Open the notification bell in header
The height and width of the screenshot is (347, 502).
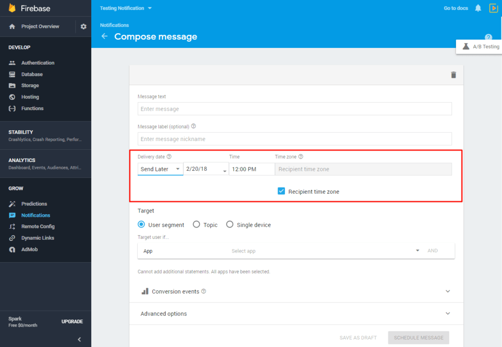pyautogui.click(x=478, y=8)
